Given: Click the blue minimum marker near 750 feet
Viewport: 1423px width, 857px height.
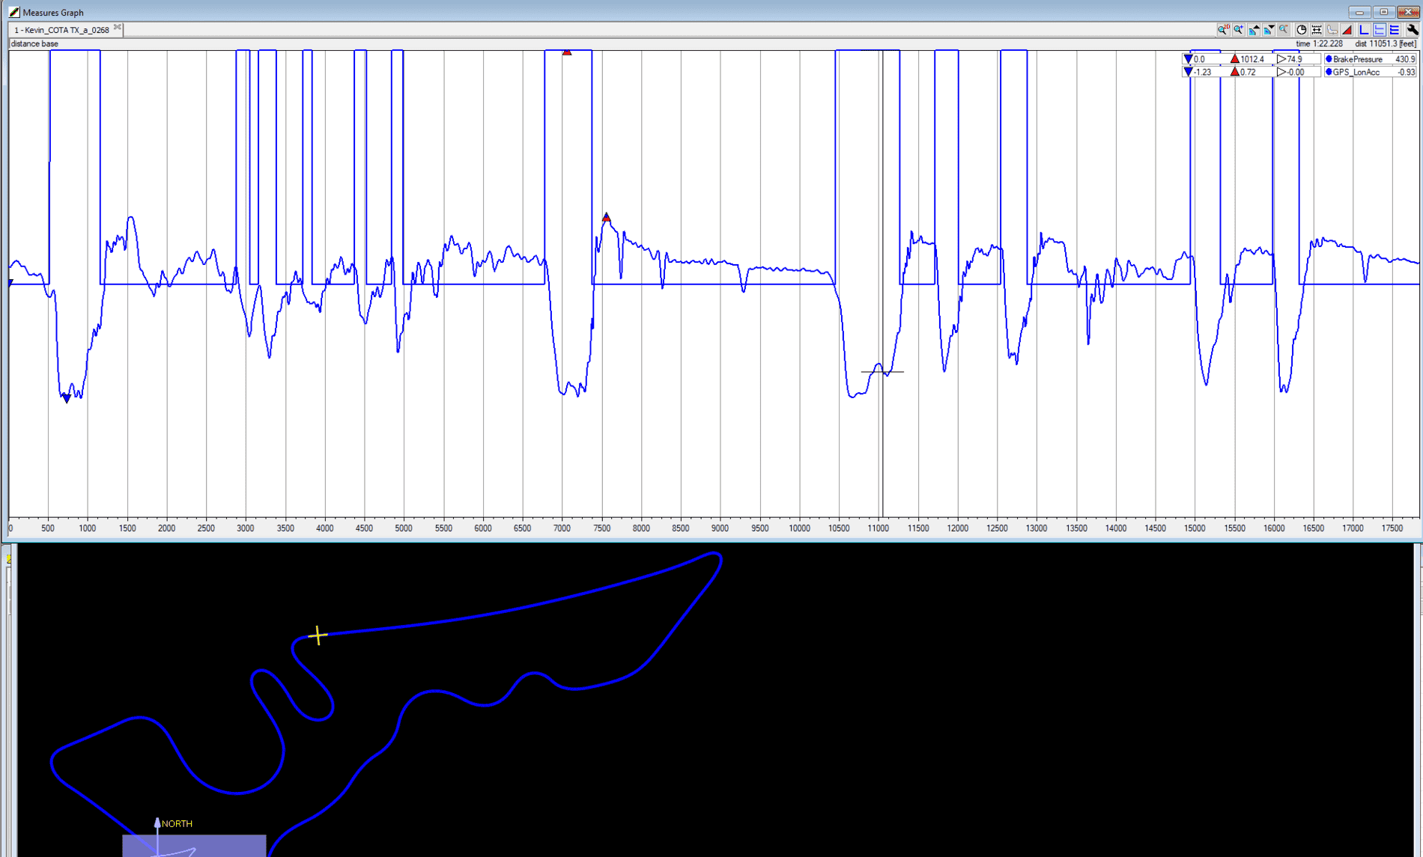Looking at the screenshot, I should tap(67, 399).
